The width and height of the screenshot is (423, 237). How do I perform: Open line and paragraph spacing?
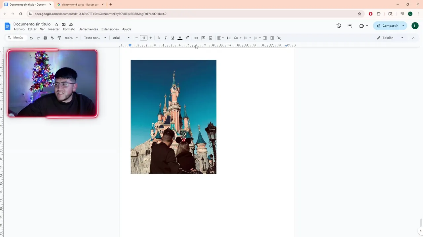(228, 38)
